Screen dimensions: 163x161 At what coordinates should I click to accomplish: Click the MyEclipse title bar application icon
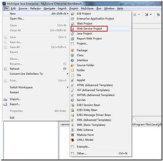pyautogui.click(x=4, y=4)
